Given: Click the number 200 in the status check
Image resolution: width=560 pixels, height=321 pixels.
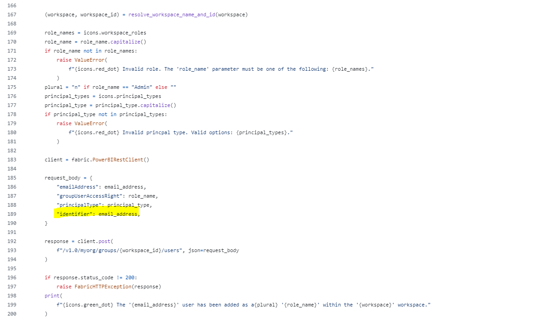Looking at the screenshot, I should pyautogui.click(x=130, y=277).
